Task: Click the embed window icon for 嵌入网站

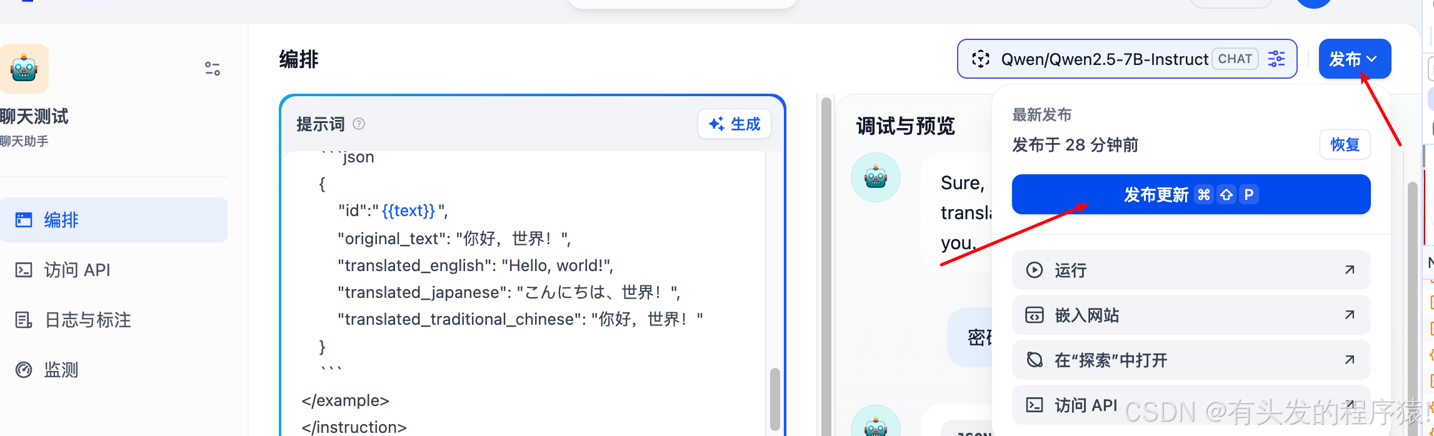Action: (x=1035, y=315)
